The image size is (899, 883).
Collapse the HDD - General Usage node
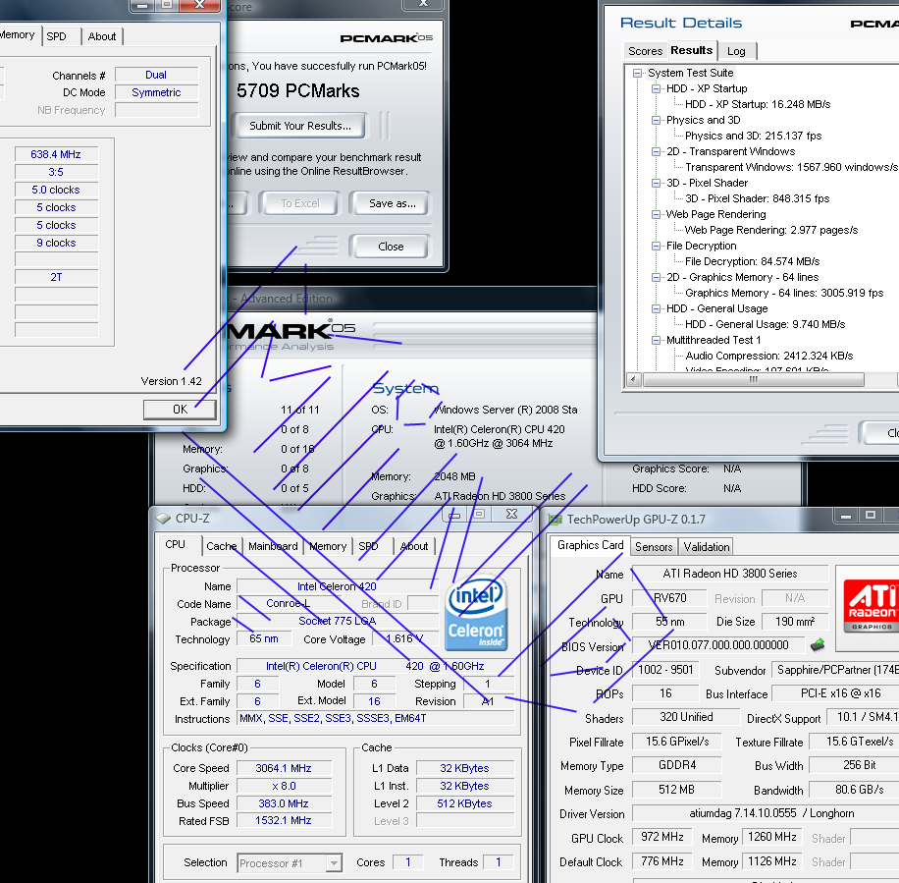pyautogui.click(x=656, y=308)
